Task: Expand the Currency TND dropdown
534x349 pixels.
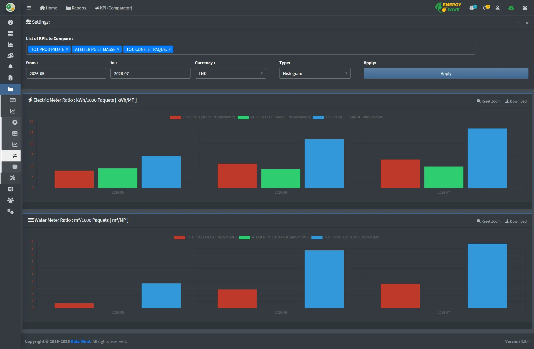Action: 230,73
